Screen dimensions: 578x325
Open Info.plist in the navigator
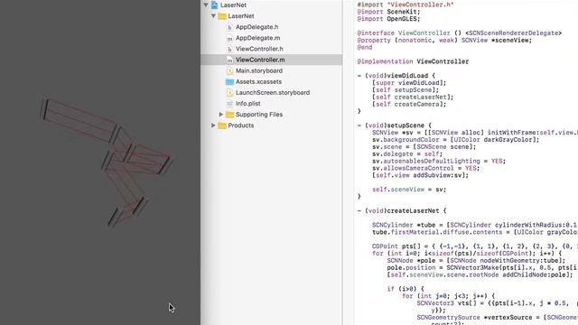[247, 104]
